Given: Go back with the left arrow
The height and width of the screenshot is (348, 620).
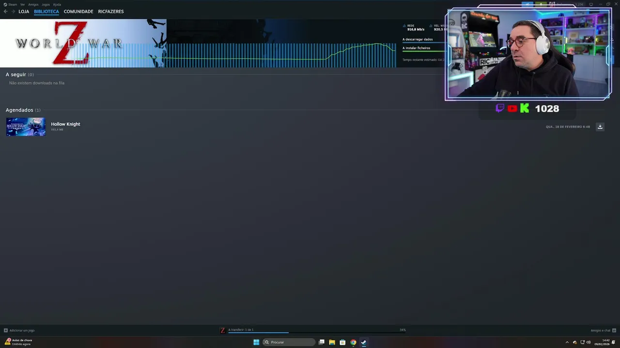Looking at the screenshot, I should coord(5,12).
